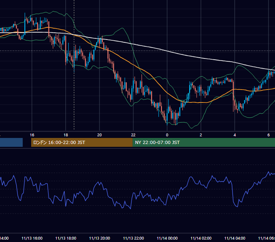
Task: Click the 11/13 20:00 date label
Action: 99,238
